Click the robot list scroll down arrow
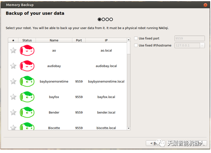Image resolution: width=211 pixels, height=153 pixels. click(x=129, y=128)
